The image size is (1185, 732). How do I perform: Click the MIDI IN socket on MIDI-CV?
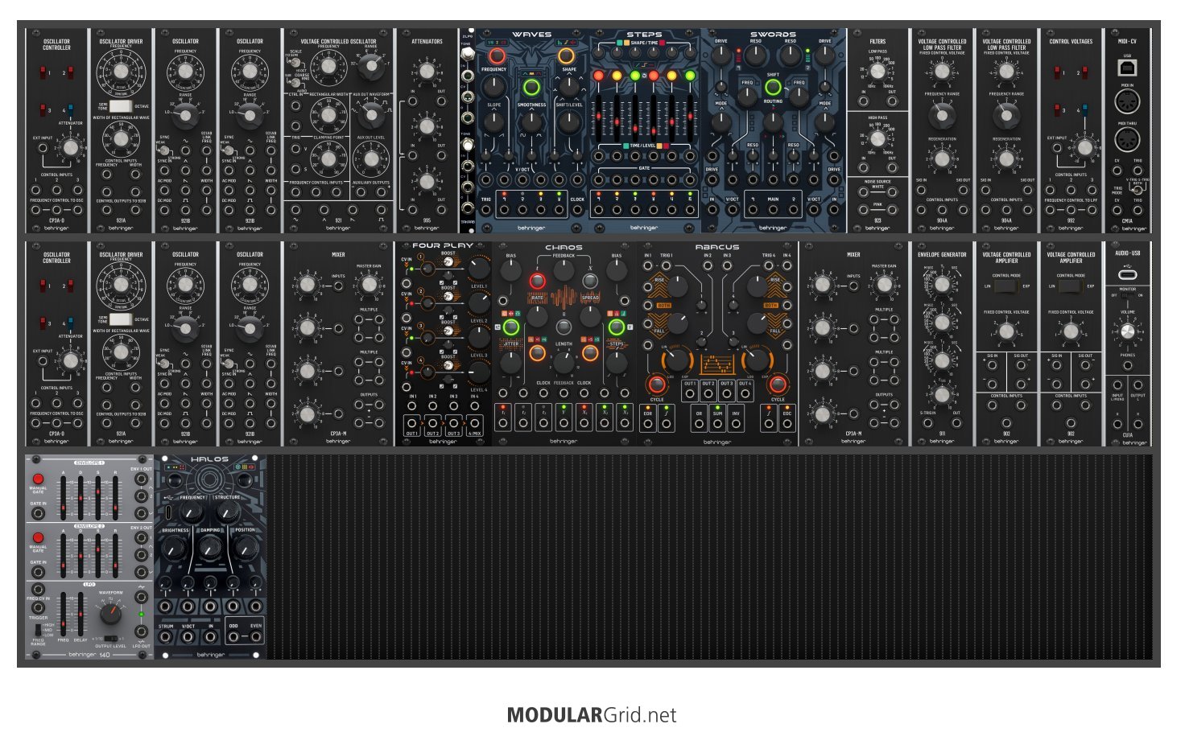[x=1127, y=102]
